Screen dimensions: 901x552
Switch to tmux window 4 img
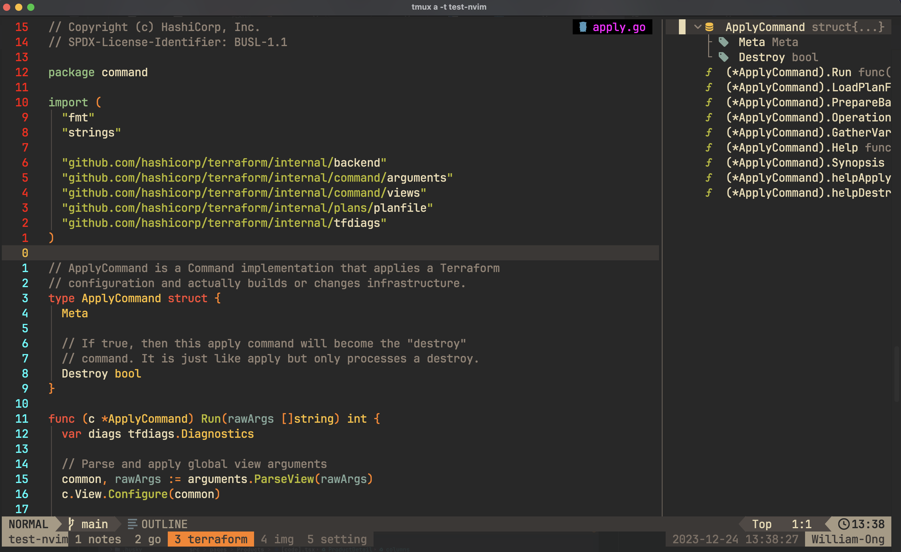click(x=277, y=539)
